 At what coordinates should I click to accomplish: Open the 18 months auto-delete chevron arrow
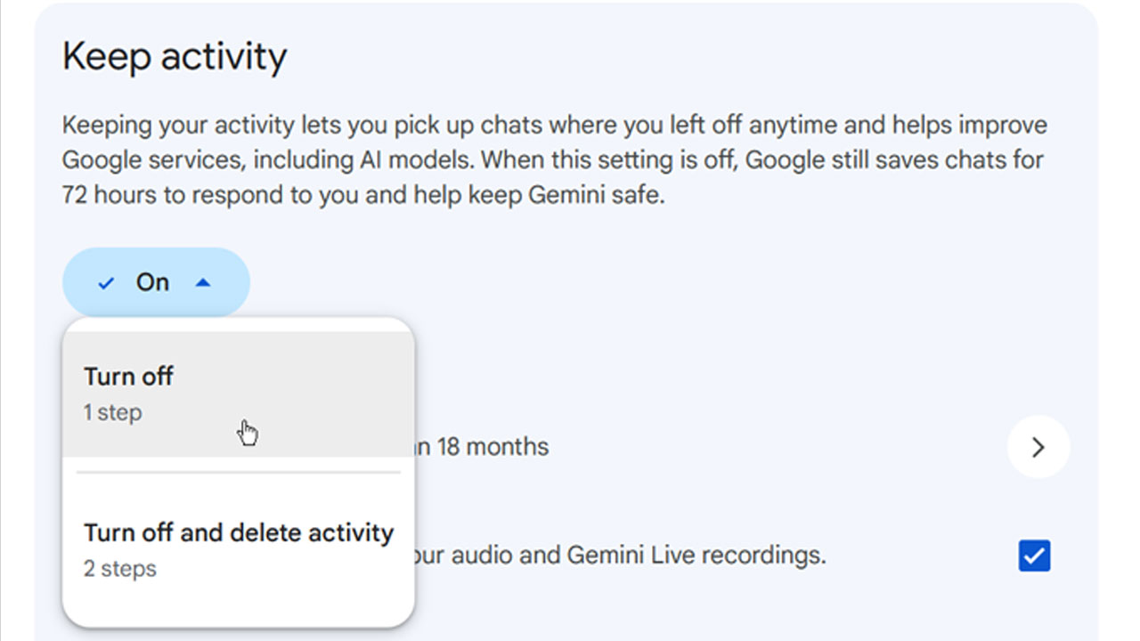click(x=1038, y=447)
